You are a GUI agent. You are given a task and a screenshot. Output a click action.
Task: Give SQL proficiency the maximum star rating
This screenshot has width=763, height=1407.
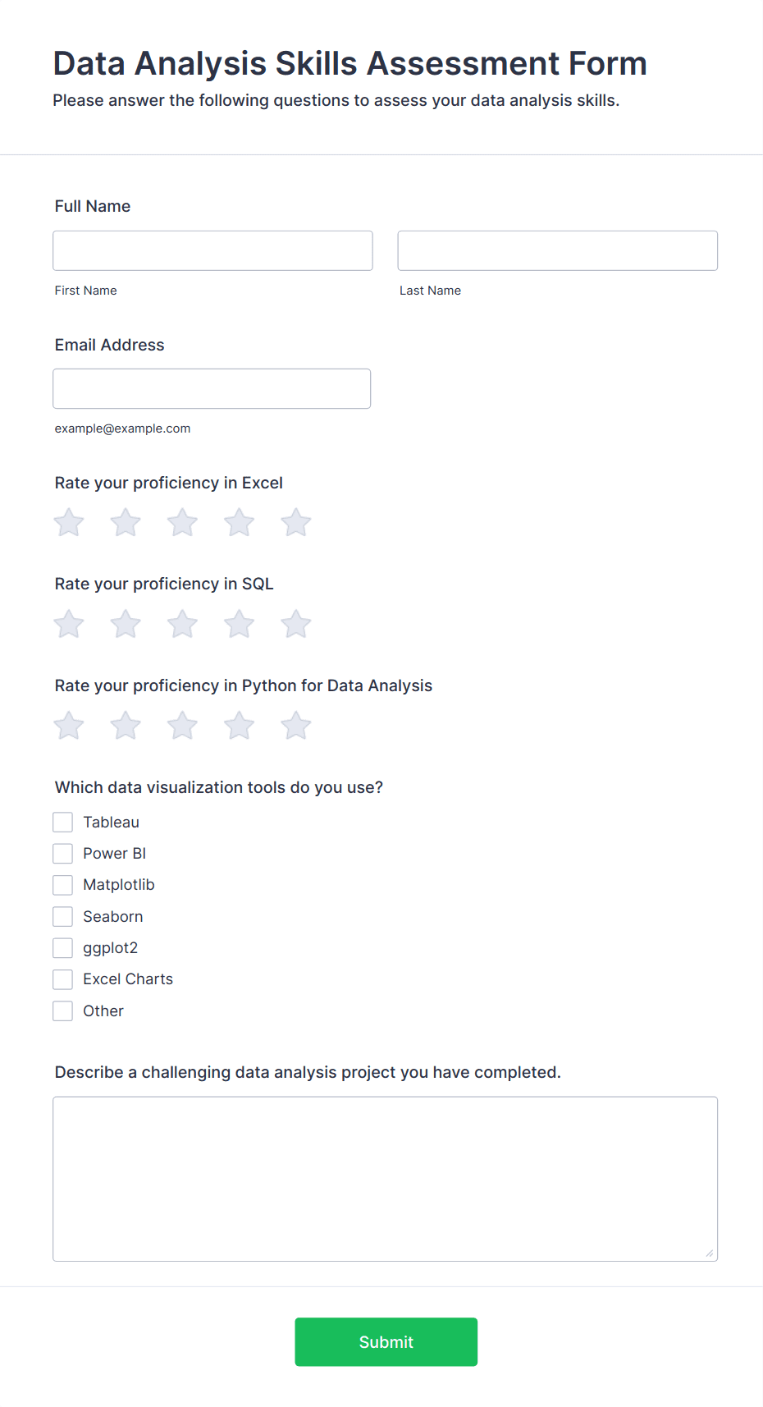pos(295,624)
